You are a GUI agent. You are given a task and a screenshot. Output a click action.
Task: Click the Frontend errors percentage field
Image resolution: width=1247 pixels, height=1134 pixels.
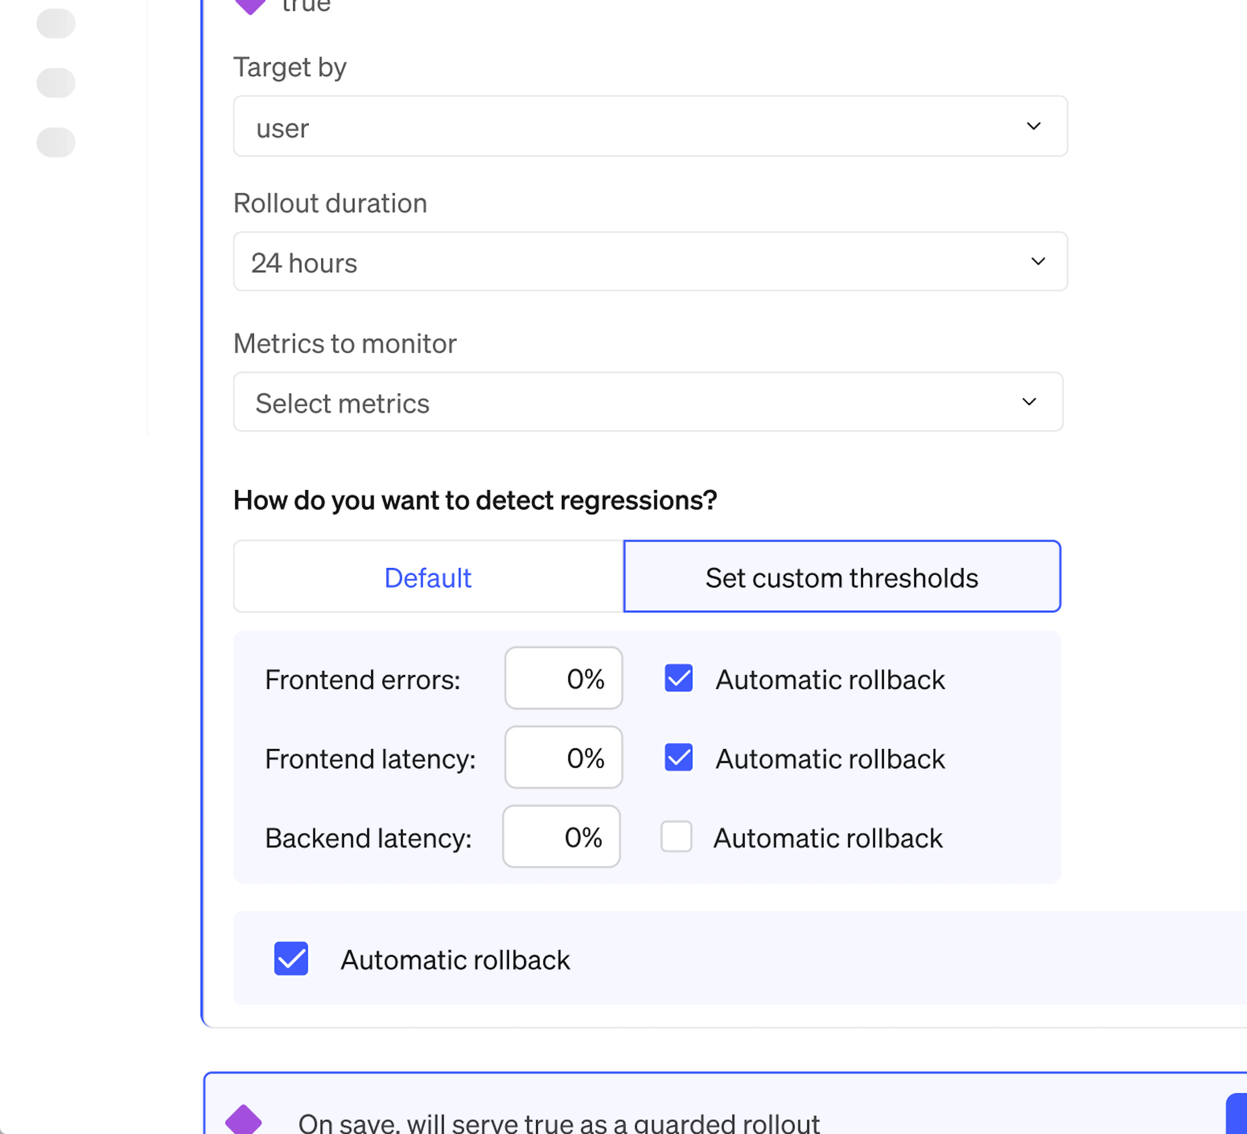[x=563, y=678]
